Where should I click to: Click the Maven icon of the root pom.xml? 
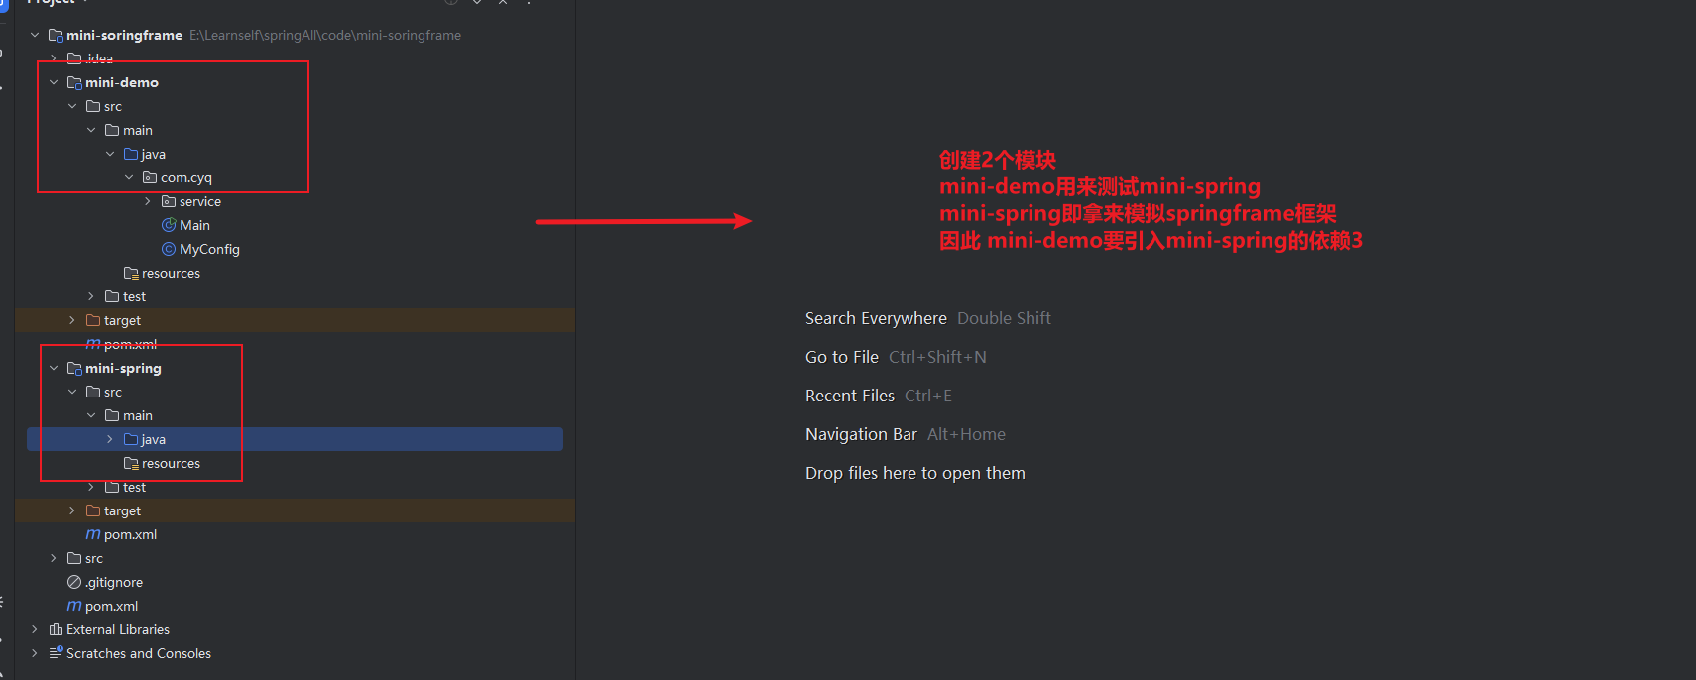tap(74, 606)
